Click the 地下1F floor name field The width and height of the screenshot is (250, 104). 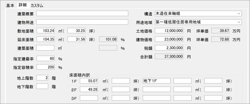(x=157, y=81)
